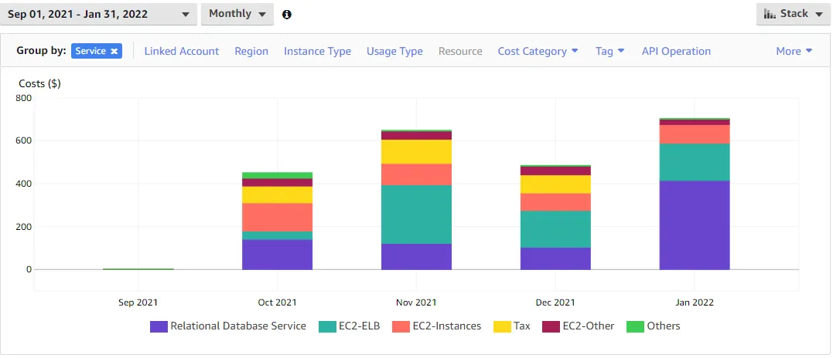
Task: Click the EC2-Instances legend label
Action: click(x=447, y=326)
